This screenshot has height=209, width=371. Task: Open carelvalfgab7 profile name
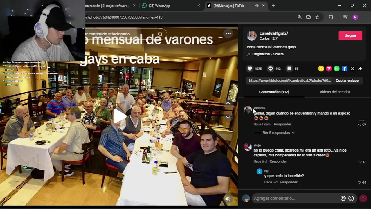coord(274,33)
